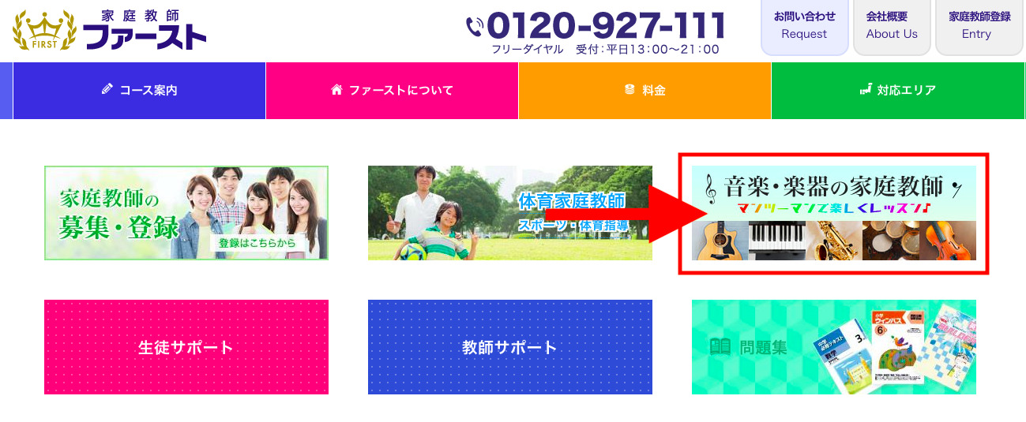Go to the 対応エリア navigation item

tap(897, 90)
